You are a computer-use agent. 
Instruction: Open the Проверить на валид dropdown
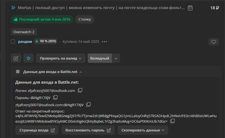point(61,58)
